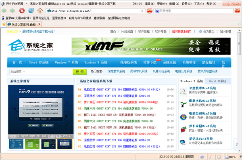Click the red go button beside address bar
The width and height of the screenshot is (242, 160).
[x=149, y=11]
